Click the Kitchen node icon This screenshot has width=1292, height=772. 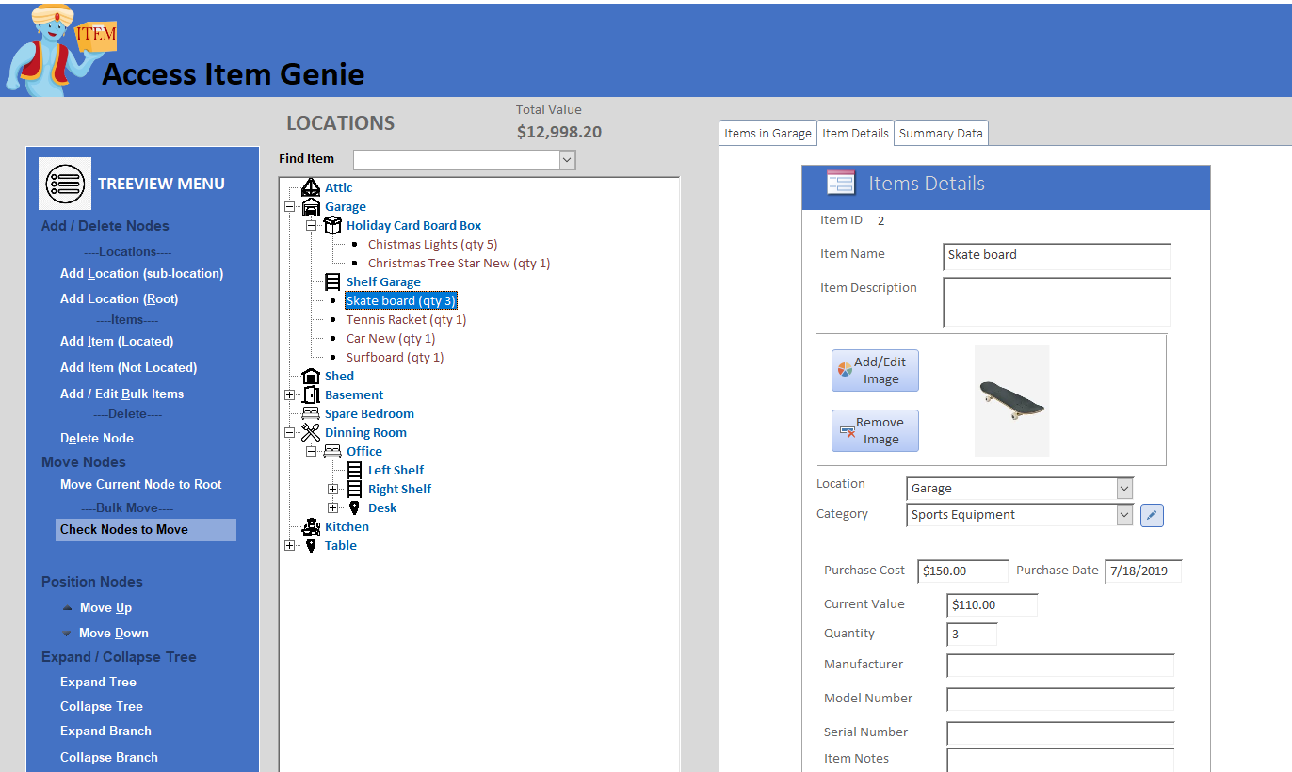pyautogui.click(x=310, y=526)
